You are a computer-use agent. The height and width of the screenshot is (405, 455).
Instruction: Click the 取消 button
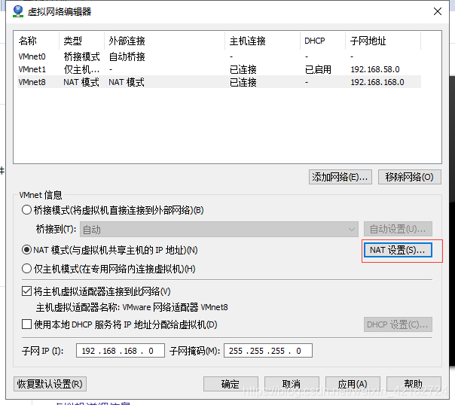point(292,384)
